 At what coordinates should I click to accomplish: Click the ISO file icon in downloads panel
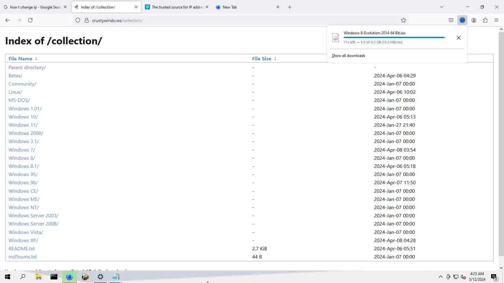(336, 38)
